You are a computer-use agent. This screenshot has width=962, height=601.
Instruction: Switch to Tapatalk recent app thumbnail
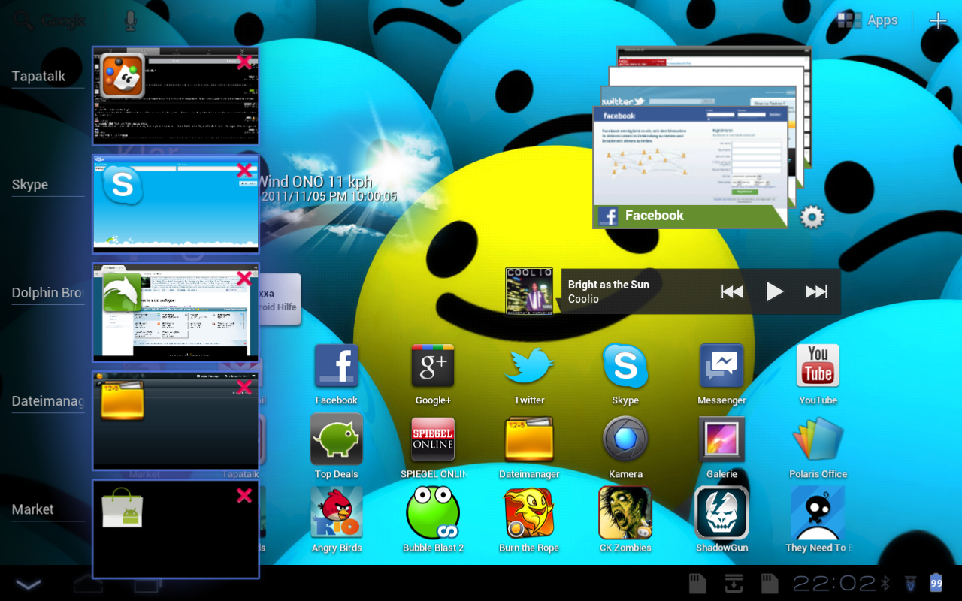(176, 95)
